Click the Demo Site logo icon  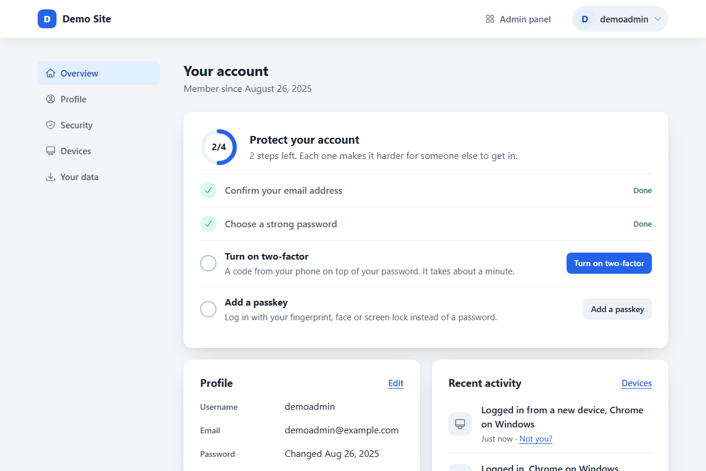(x=47, y=19)
